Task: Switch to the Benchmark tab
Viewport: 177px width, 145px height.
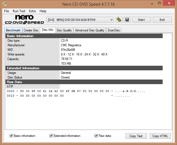Action: [x=13, y=30]
